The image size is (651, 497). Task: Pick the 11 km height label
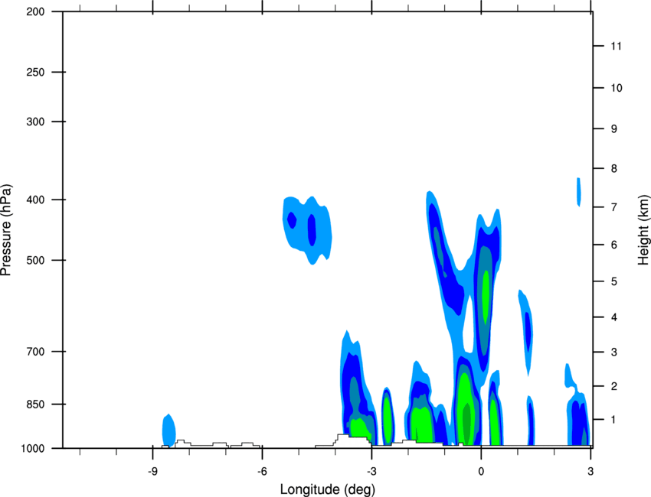[x=616, y=46]
